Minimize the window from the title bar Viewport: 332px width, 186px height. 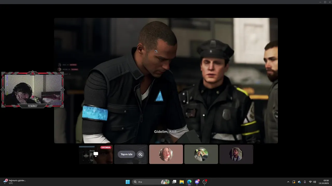(x=320, y=2)
